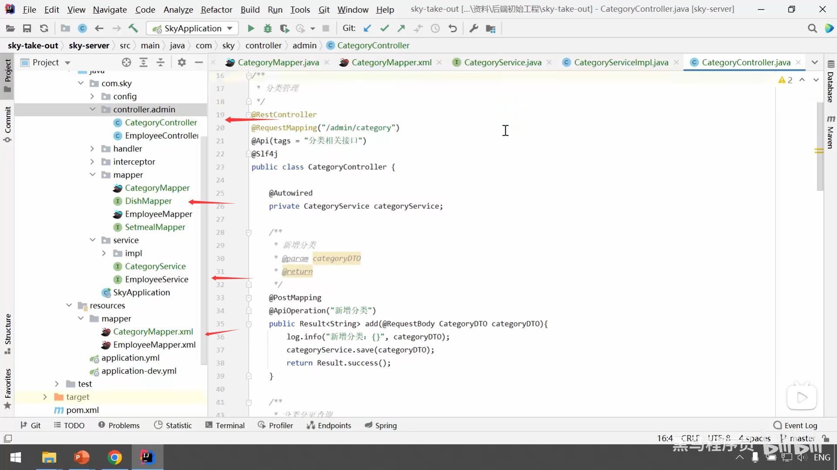Screen dimensions: 837x470
Task: Open SkyApplication run configuration dropdown
Action: point(193,29)
